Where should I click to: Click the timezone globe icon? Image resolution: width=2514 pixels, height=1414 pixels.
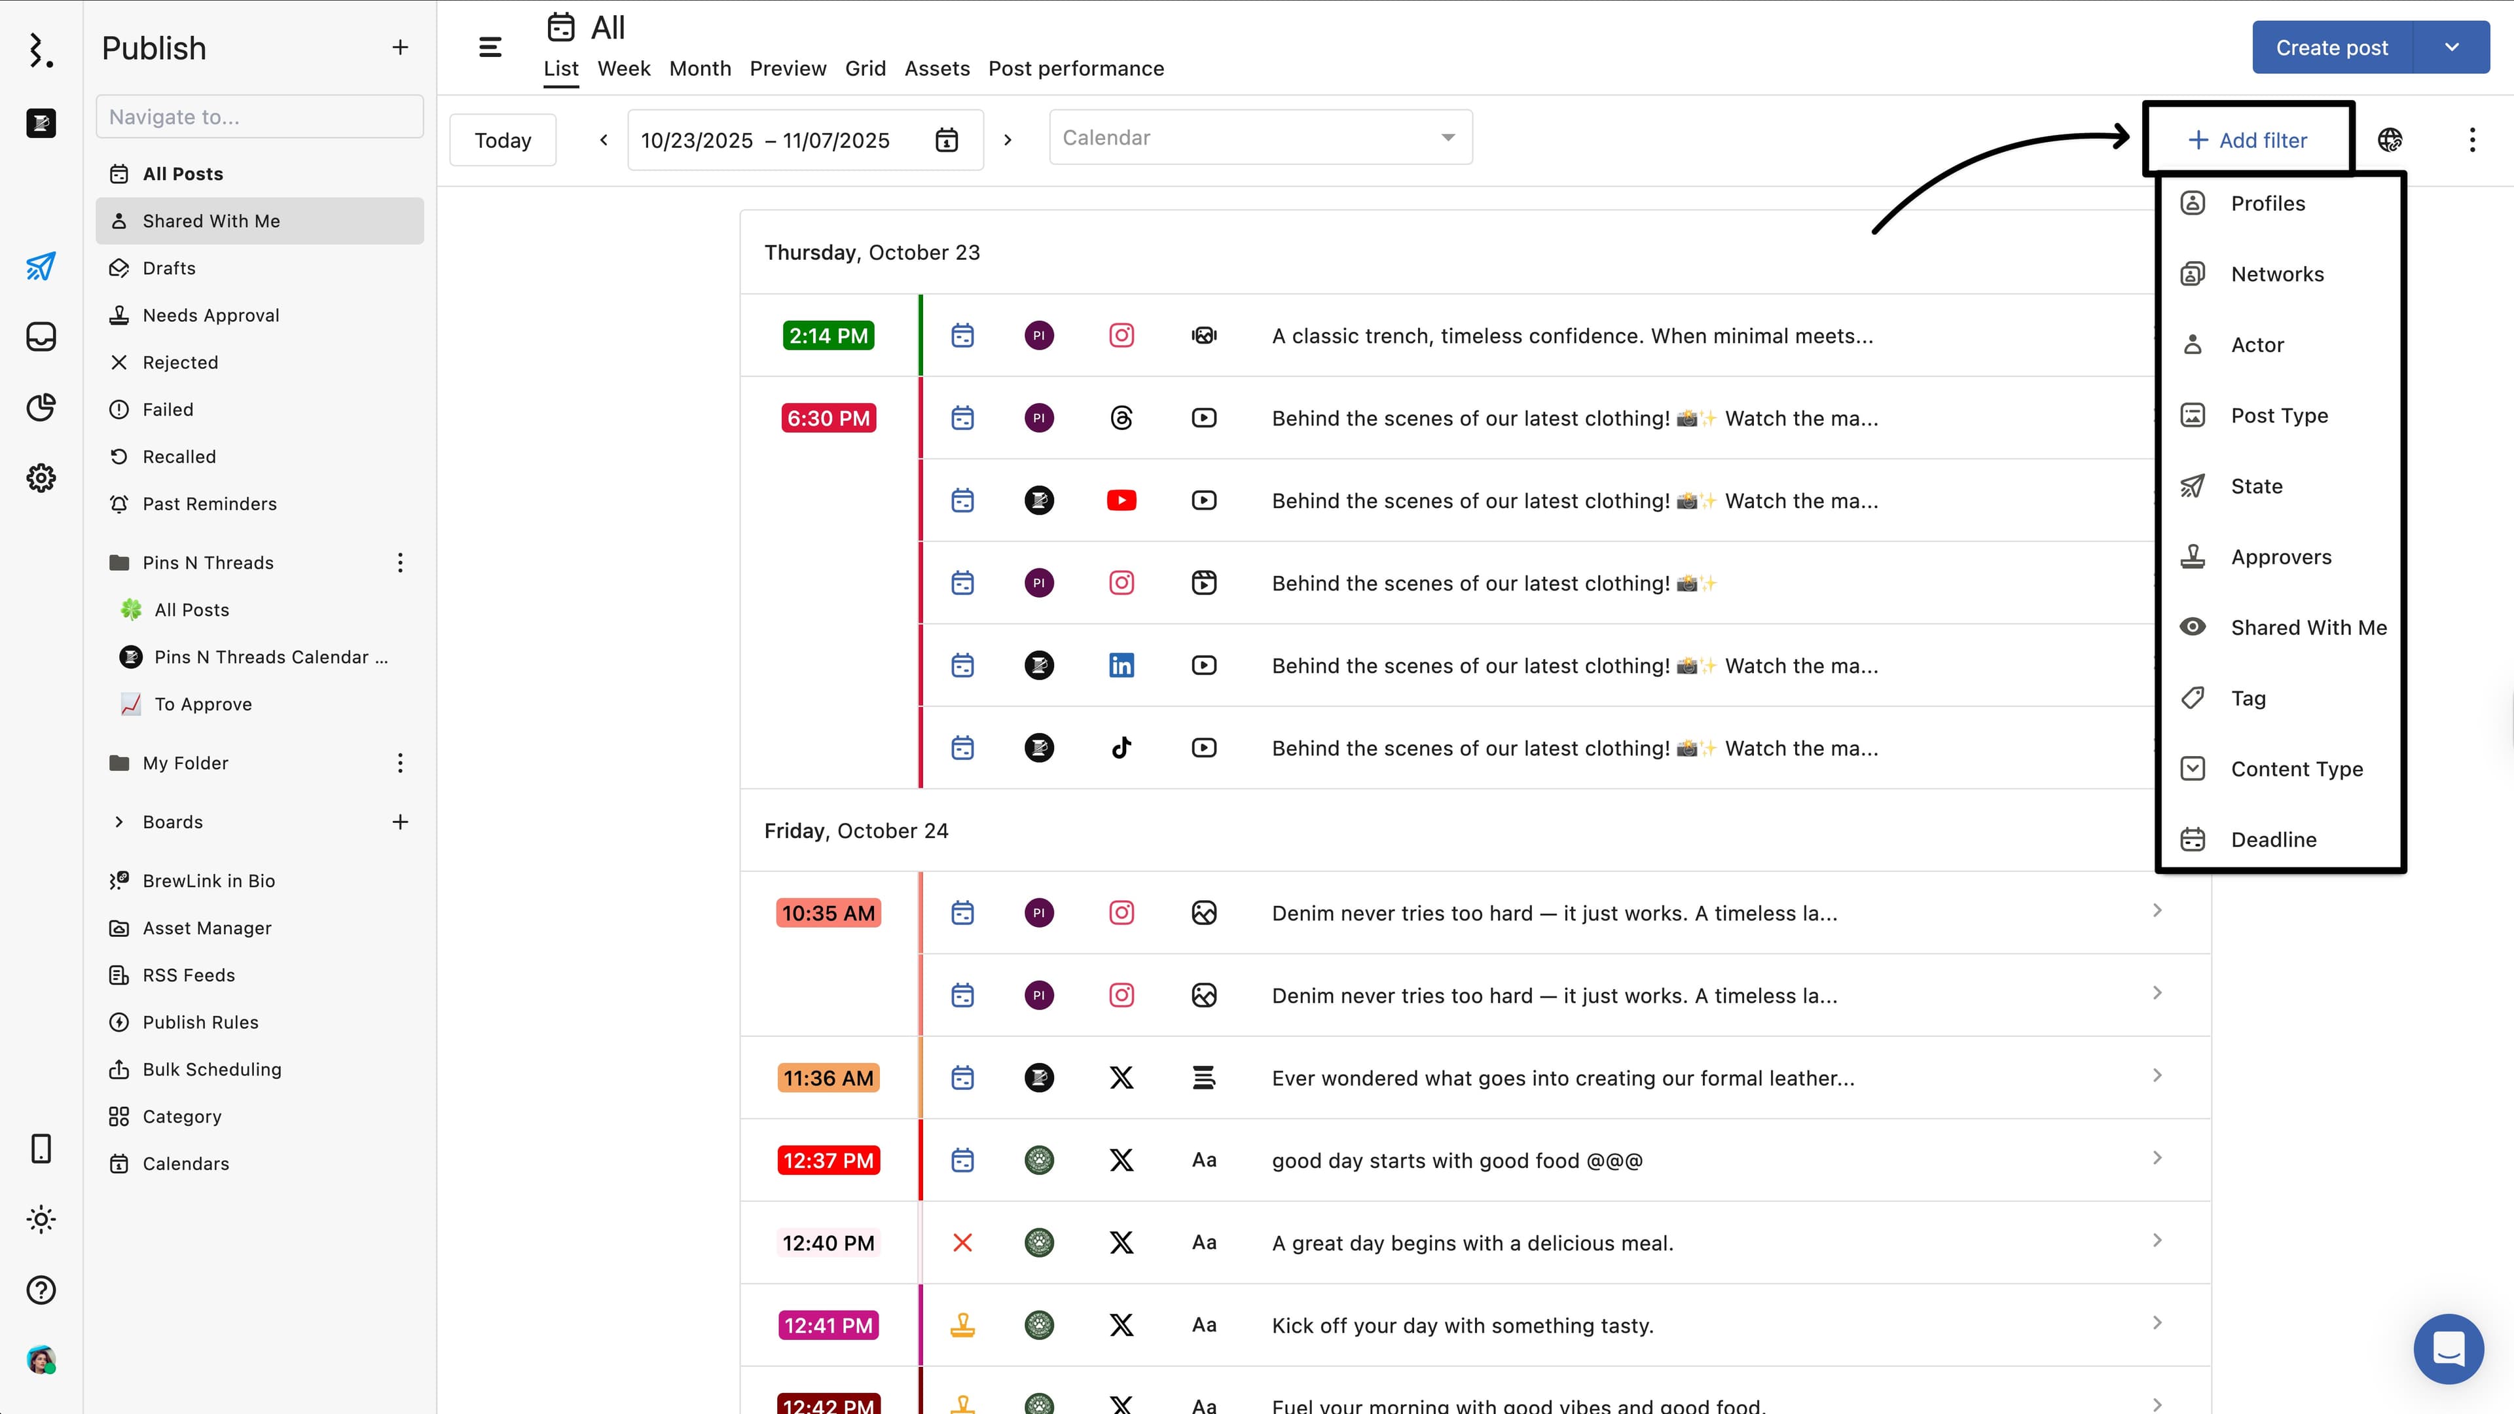2390,139
